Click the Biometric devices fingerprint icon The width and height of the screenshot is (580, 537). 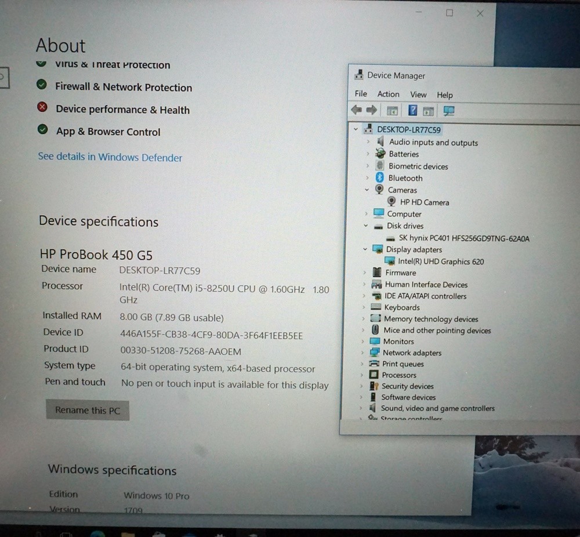click(x=379, y=165)
